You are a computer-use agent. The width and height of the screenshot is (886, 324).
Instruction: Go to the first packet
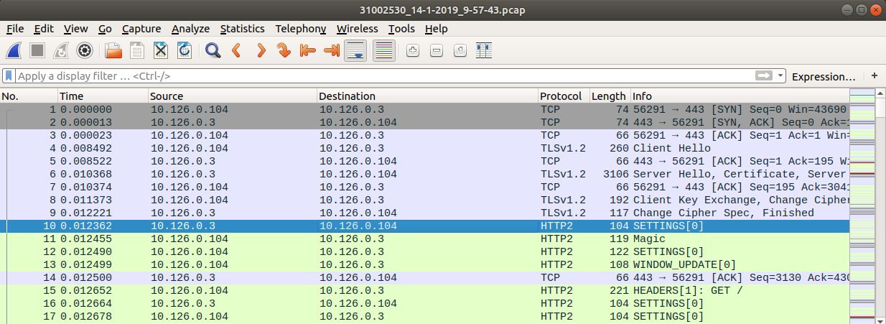coord(307,50)
